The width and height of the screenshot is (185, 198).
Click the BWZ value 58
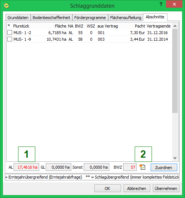pos(80,39)
